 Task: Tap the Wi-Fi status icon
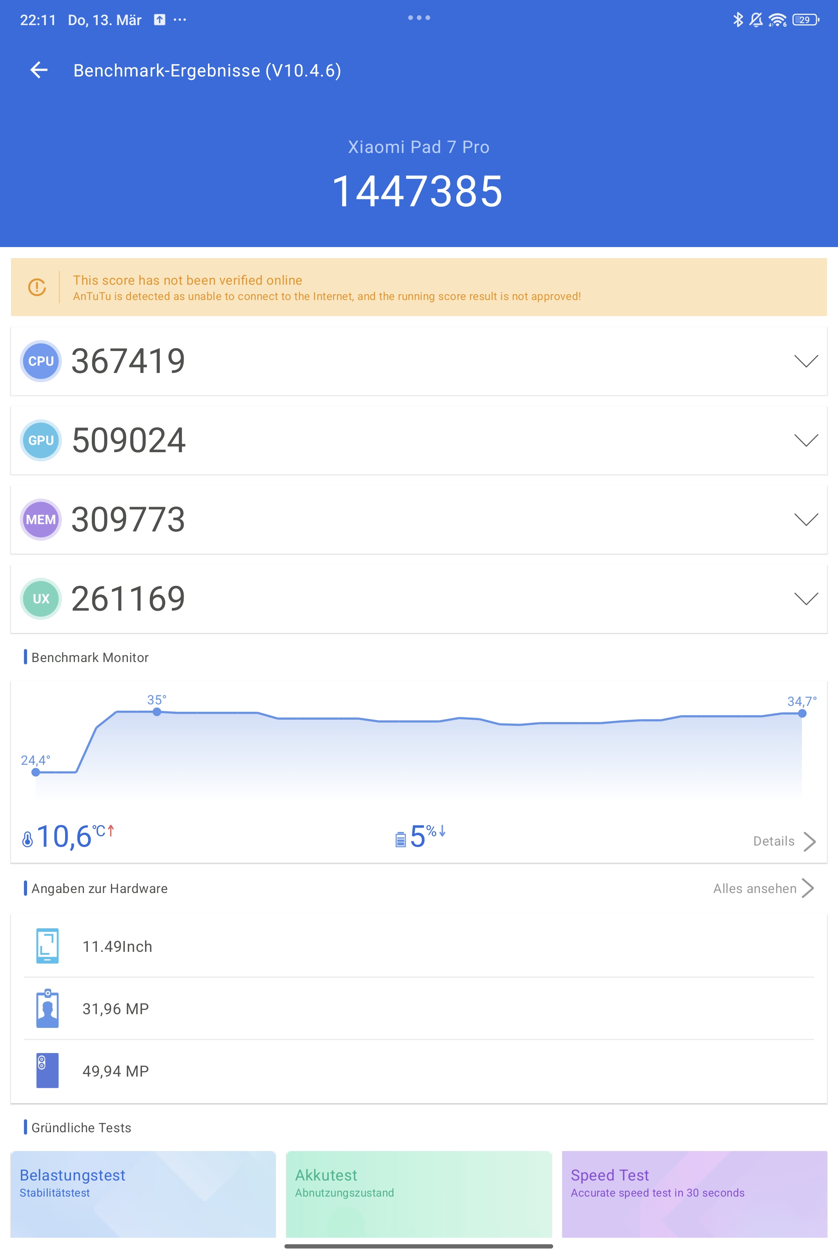point(777,20)
